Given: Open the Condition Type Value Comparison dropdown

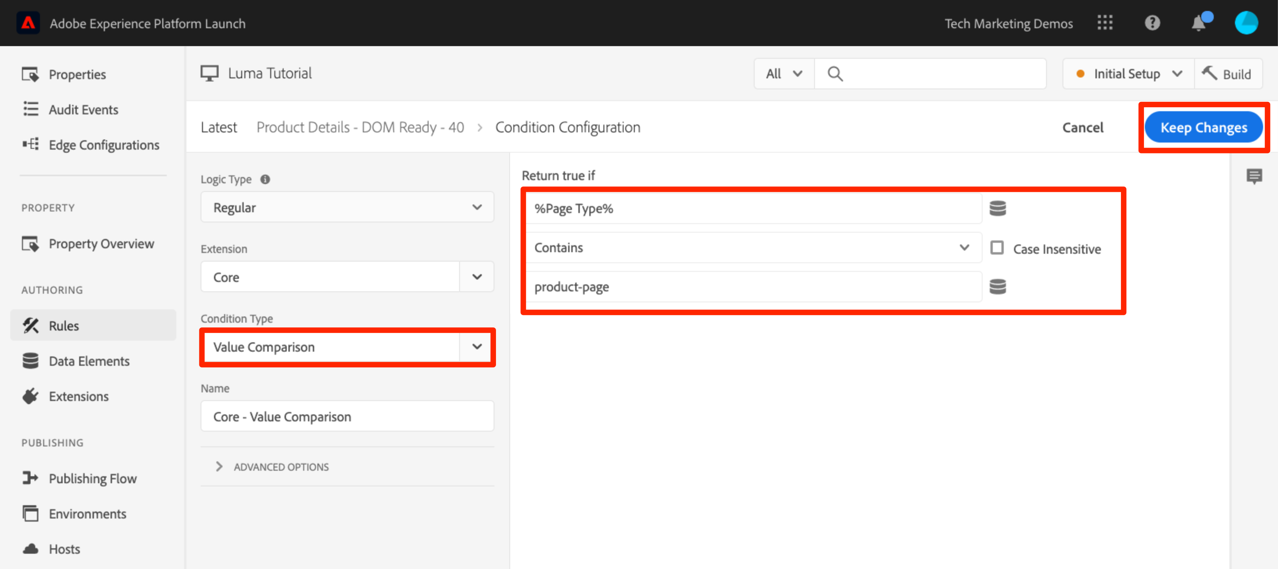Looking at the screenshot, I should point(347,347).
